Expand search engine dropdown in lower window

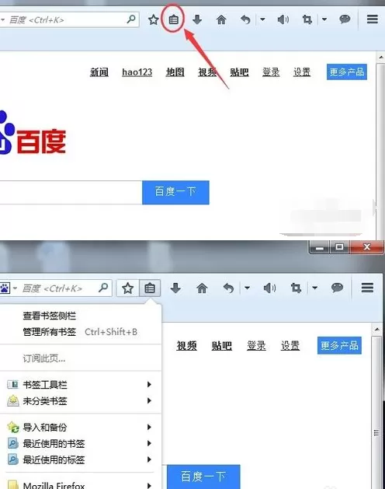[x=15, y=288]
